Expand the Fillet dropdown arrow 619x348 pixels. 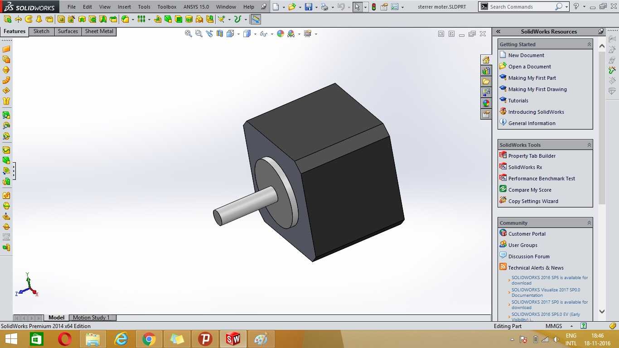pyautogui.click(x=133, y=19)
